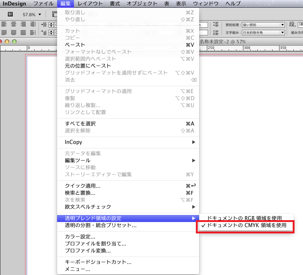Open the ファイル menu
Screen dimensions: 303x275
pyautogui.click(x=43, y=4)
